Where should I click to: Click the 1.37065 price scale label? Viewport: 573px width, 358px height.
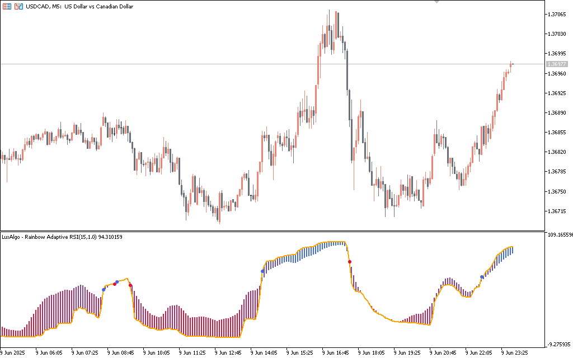pos(557,15)
